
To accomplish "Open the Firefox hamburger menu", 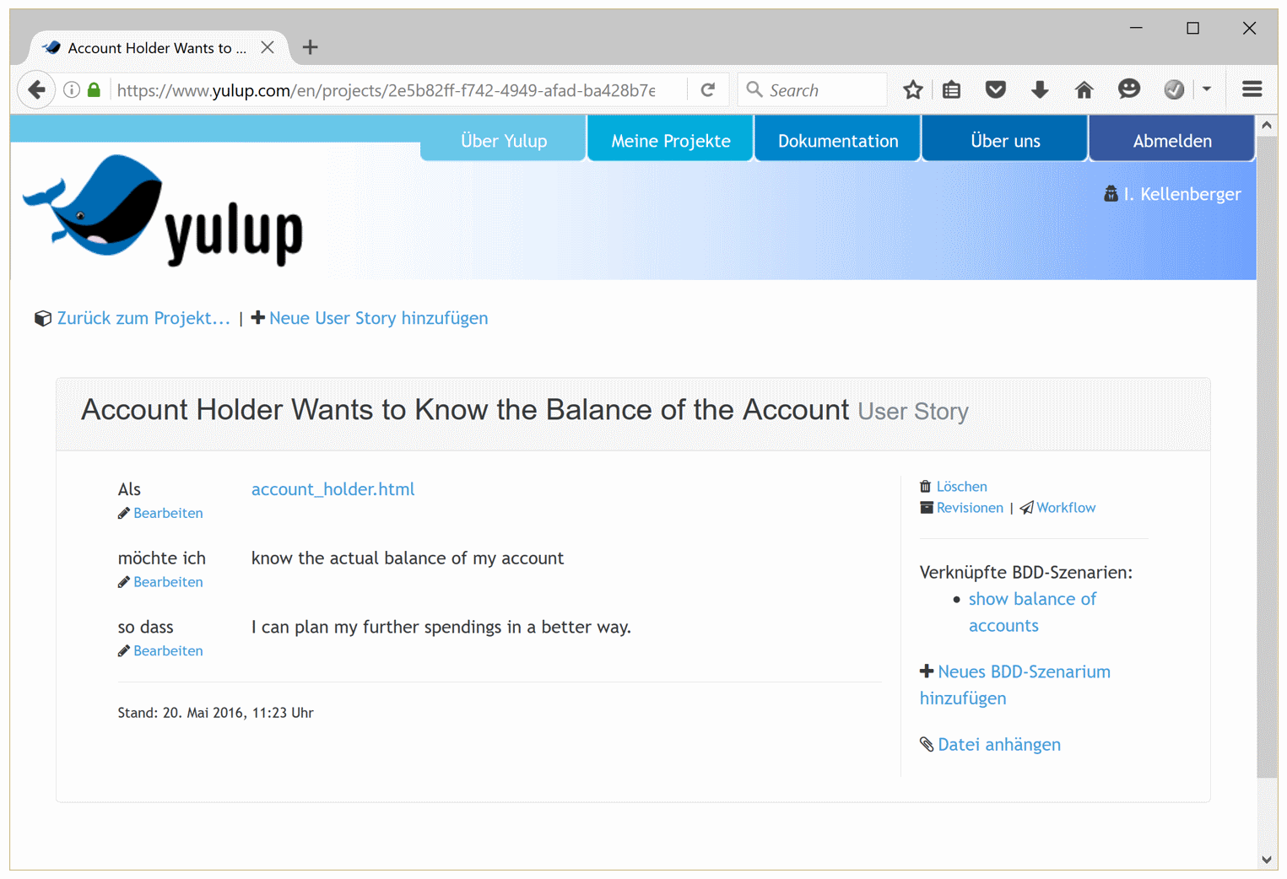I will (x=1252, y=89).
